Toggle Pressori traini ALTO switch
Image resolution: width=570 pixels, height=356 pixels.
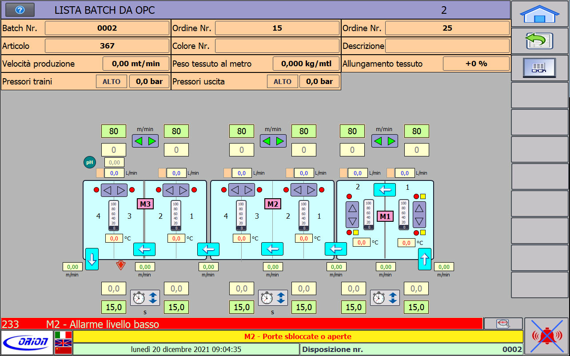(x=112, y=82)
